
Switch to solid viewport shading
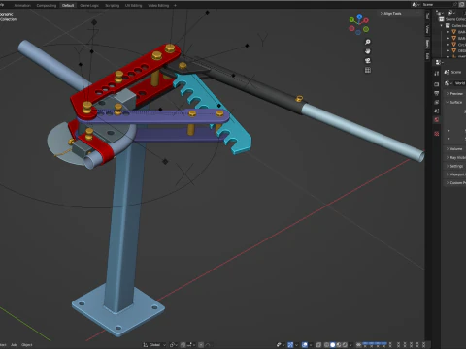click(332, 345)
